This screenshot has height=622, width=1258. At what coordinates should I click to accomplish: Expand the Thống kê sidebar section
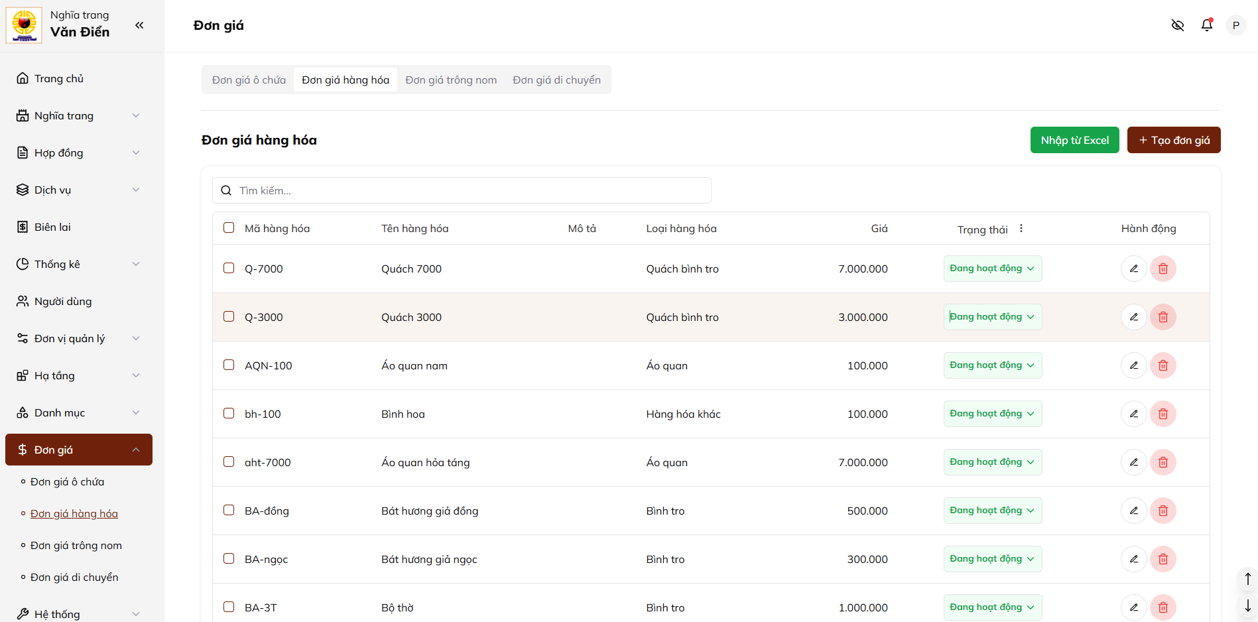point(78,264)
